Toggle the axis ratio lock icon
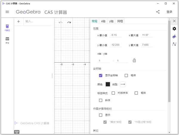Image resolution: width=179 pixels, height=135 pixels. (134, 60)
